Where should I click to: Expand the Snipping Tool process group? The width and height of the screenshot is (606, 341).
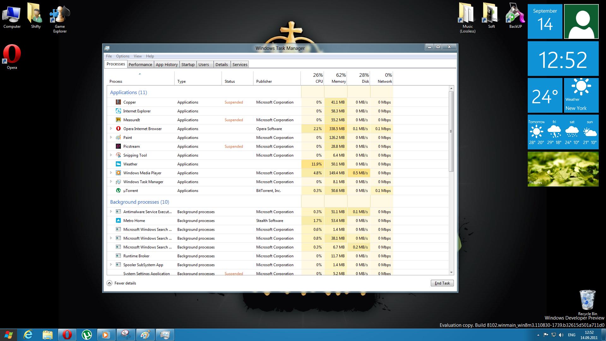(111, 155)
